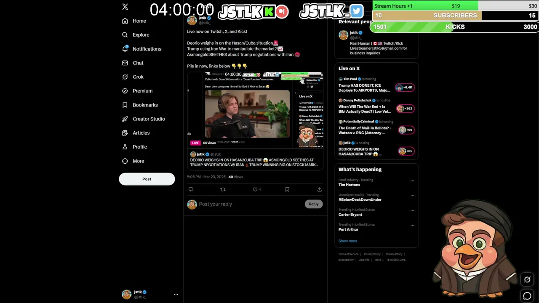Click the +362 listeners badge
The width and height of the screenshot is (539, 303).
pos(405,109)
